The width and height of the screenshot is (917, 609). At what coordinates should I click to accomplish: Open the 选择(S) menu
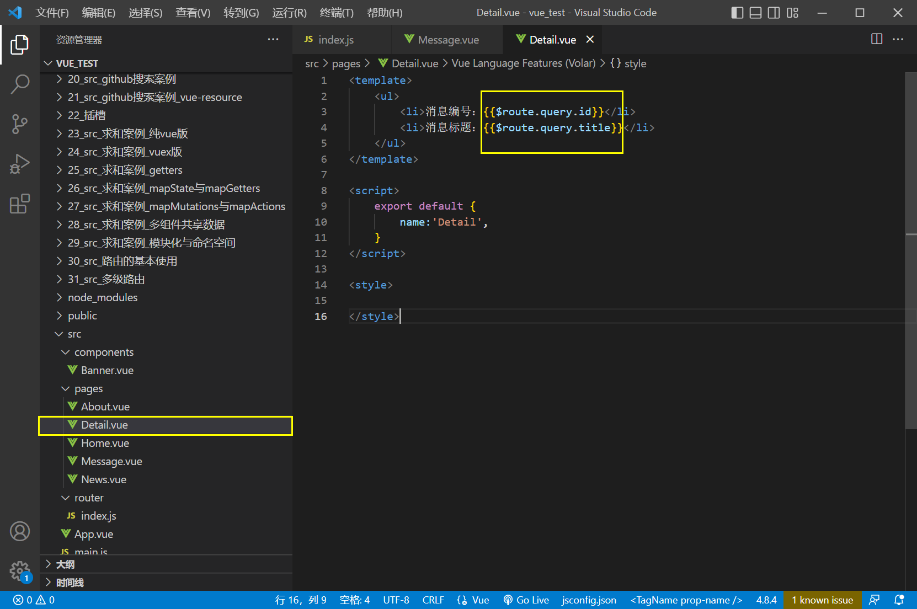pos(145,13)
